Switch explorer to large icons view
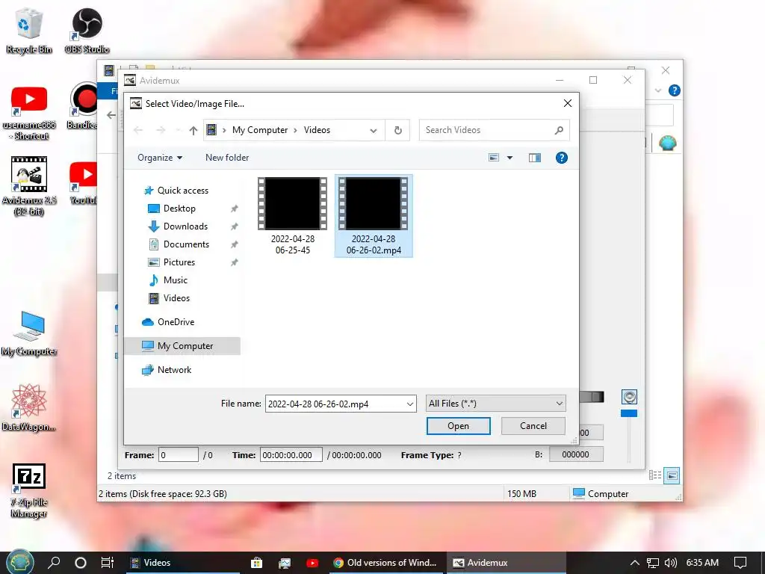Image resolution: width=765 pixels, height=574 pixels. coord(672,475)
